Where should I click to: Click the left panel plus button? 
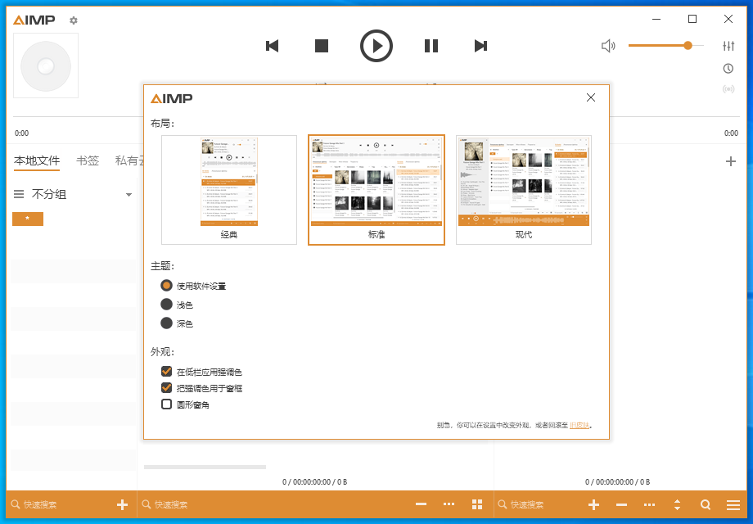(x=123, y=505)
